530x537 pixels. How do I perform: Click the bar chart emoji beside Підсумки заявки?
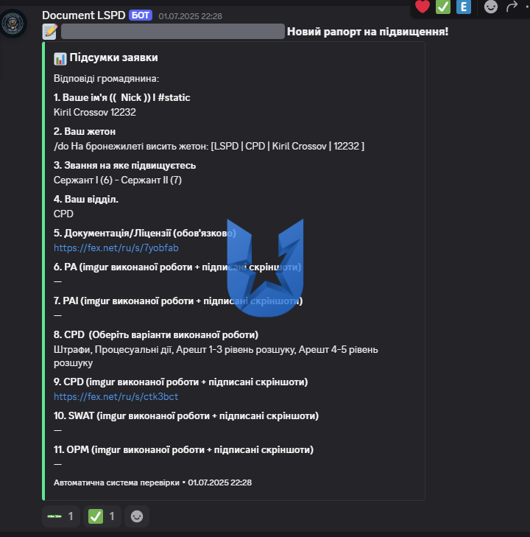(60, 59)
